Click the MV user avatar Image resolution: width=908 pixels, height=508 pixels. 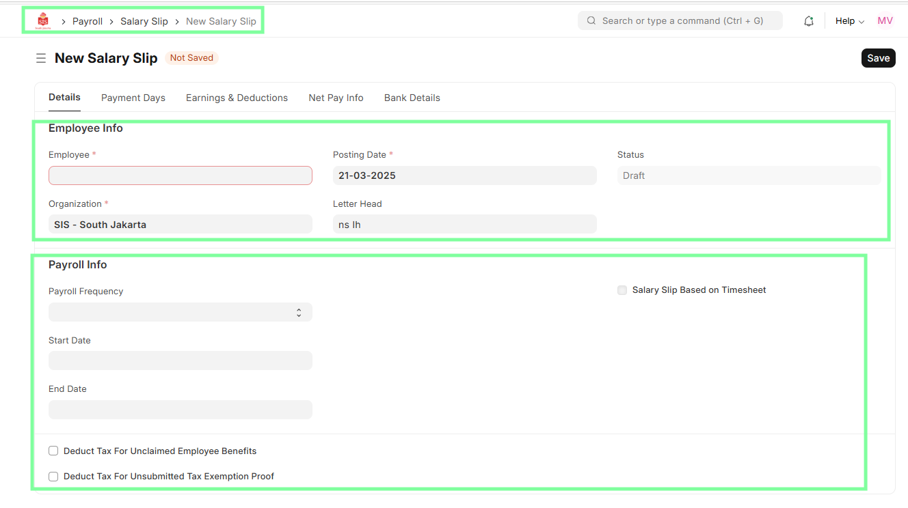coord(885,21)
